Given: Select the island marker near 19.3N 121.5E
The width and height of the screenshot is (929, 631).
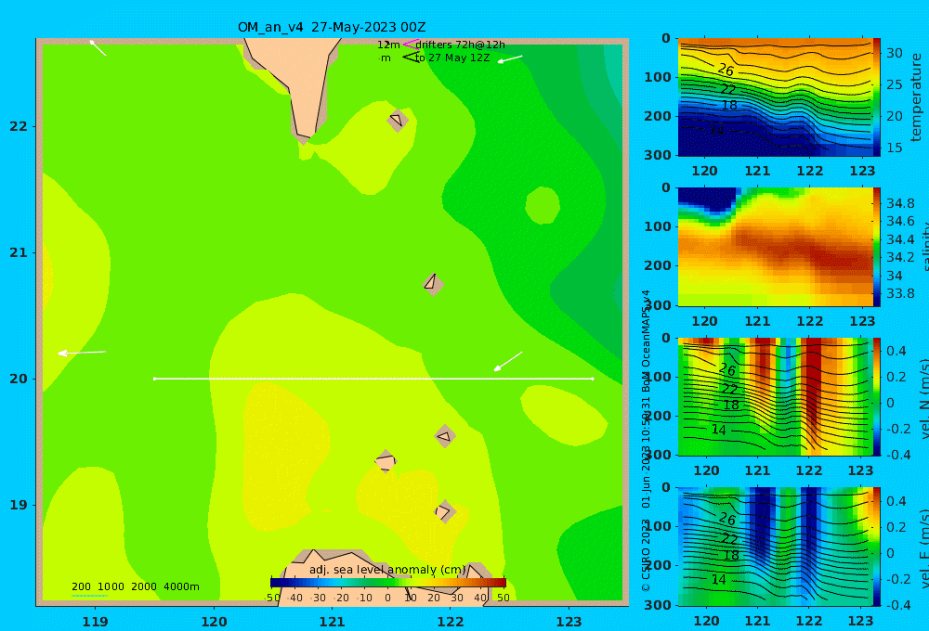Looking at the screenshot, I should click(386, 461).
